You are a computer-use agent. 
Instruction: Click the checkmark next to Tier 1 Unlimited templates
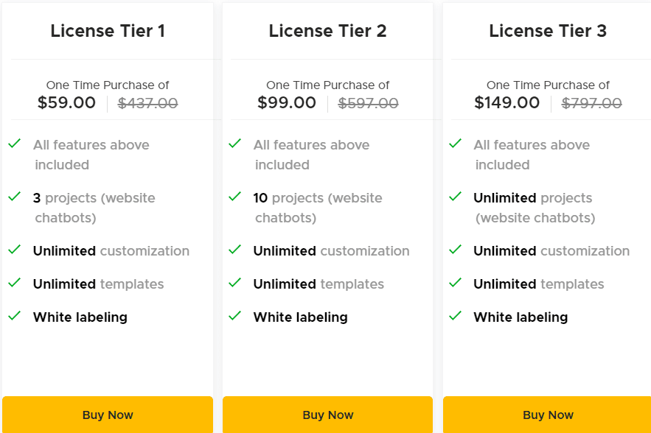(14, 284)
